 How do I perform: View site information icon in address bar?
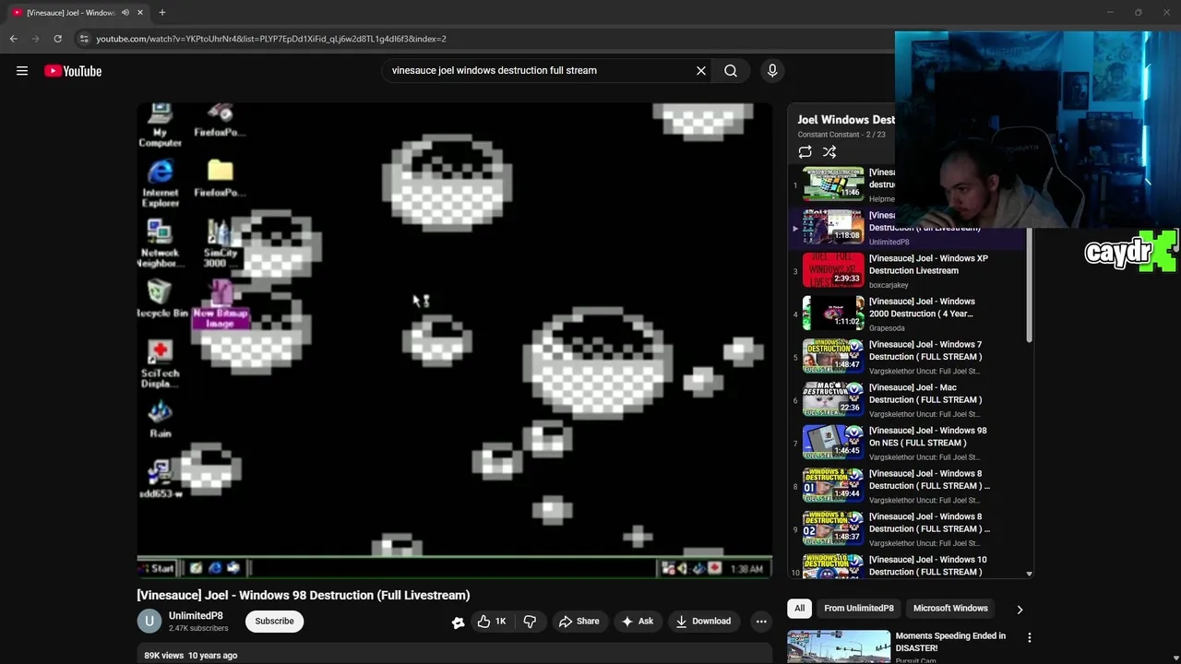point(84,39)
